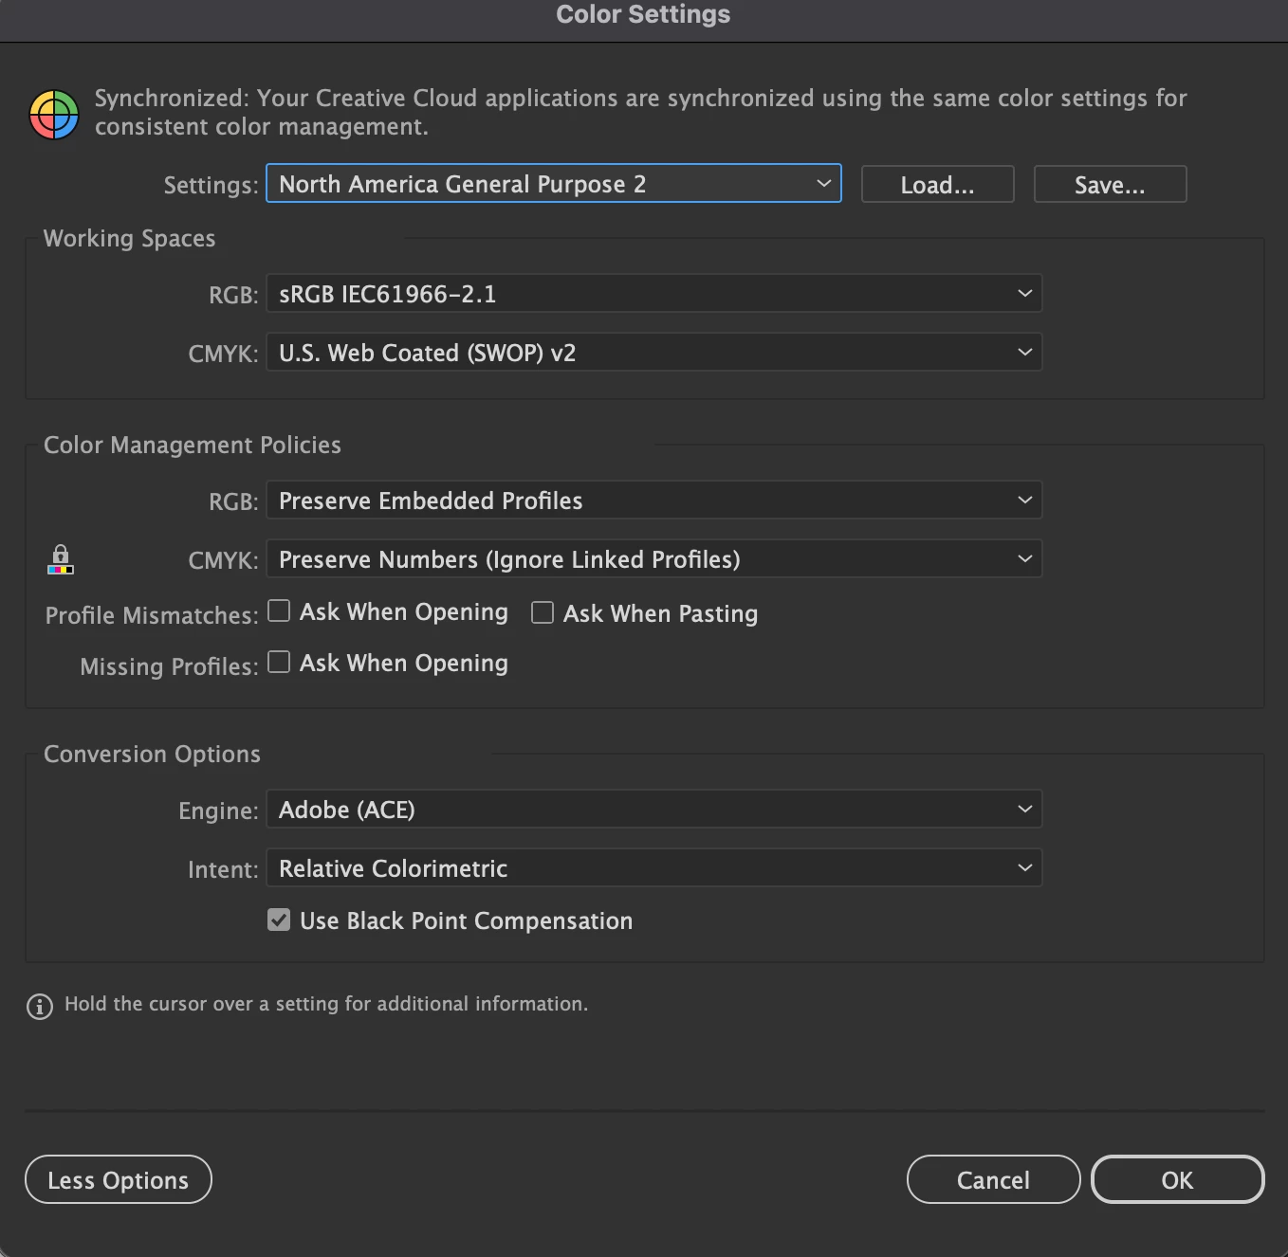
Task: Click the Settings label
Action: (211, 185)
